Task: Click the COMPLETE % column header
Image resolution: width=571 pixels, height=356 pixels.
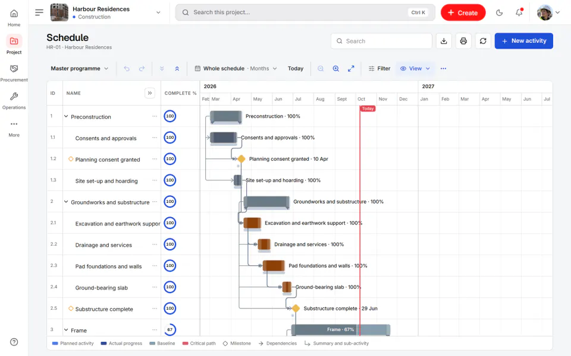Action: [x=180, y=93]
